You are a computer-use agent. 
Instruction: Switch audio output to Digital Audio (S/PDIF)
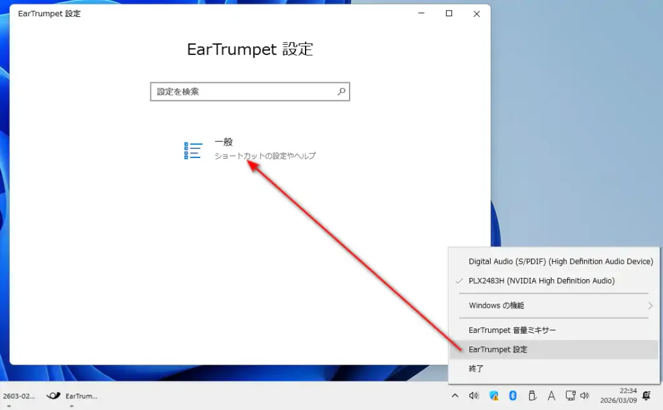pyautogui.click(x=561, y=261)
